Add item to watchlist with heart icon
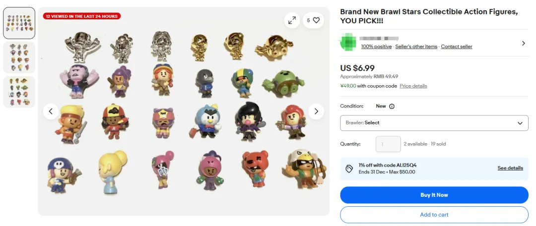536x226 pixels. (x=313, y=20)
